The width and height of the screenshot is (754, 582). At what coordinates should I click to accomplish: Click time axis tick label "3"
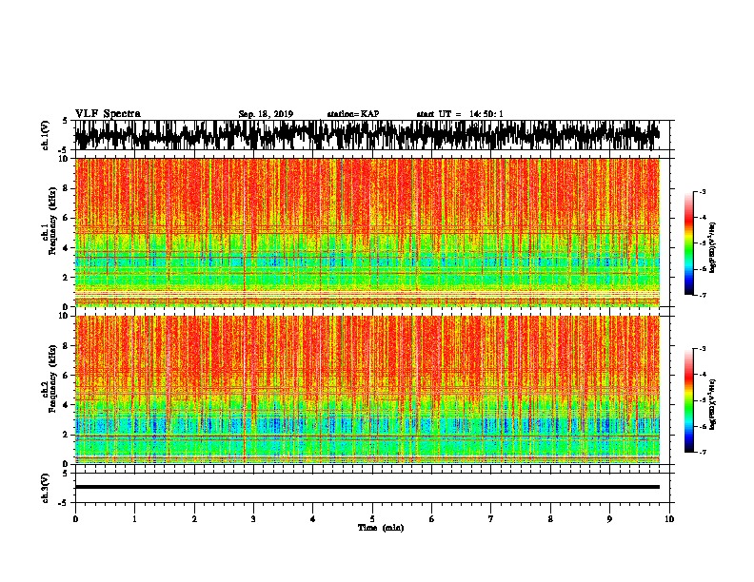coord(253,519)
